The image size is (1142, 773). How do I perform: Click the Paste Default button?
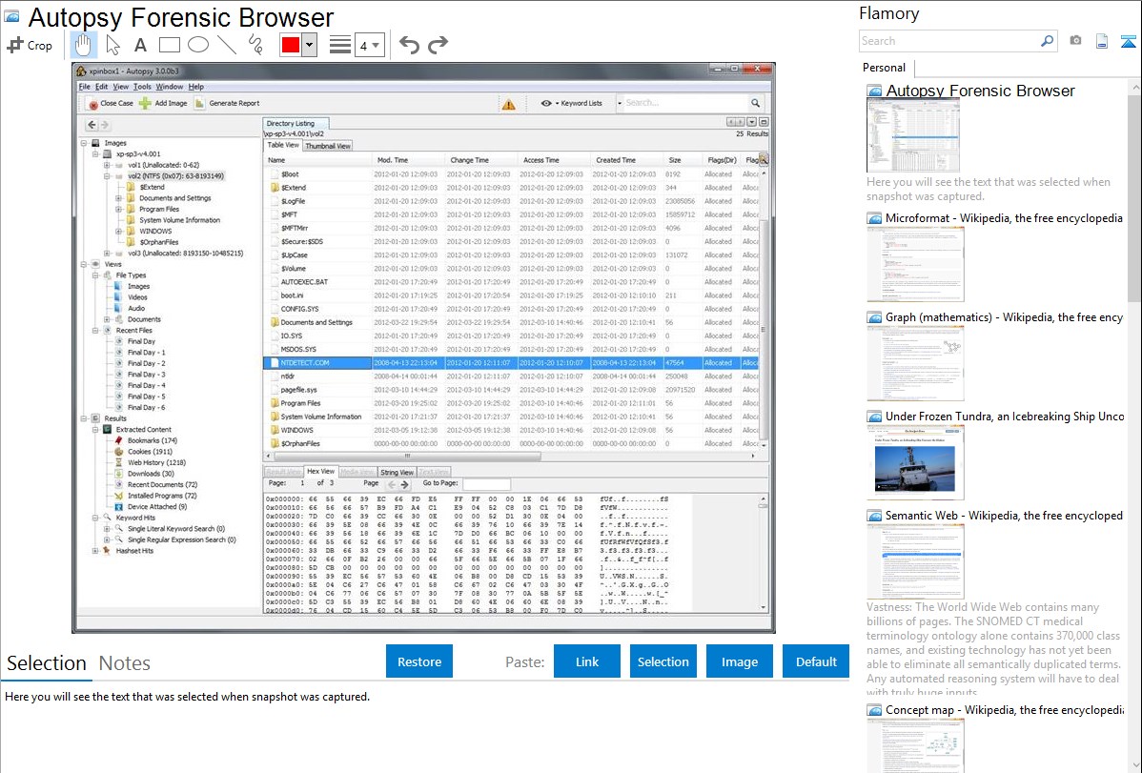(816, 661)
